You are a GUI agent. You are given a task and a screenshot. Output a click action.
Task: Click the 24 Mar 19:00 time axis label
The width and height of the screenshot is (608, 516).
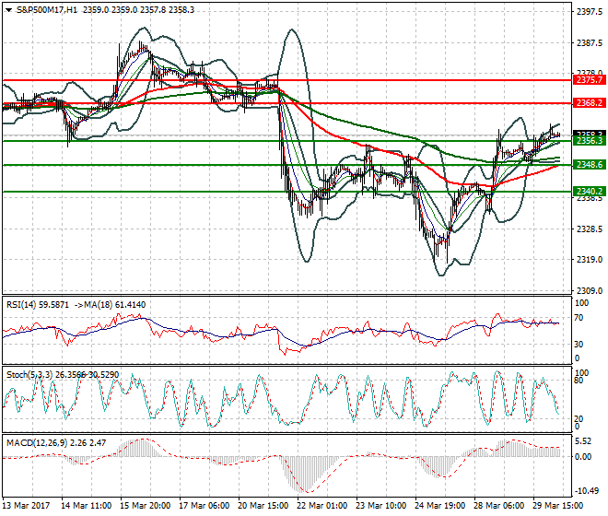440,506
